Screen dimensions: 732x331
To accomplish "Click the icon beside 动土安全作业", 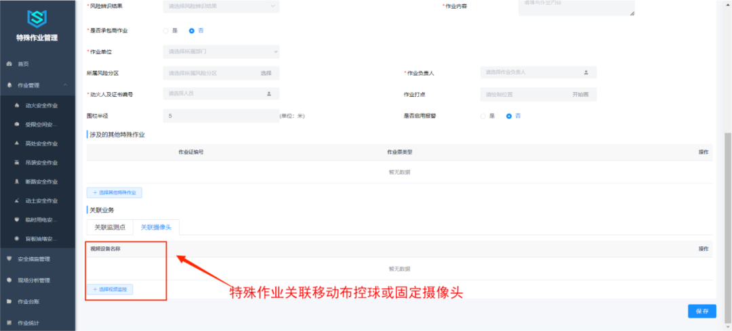I will point(17,200).
